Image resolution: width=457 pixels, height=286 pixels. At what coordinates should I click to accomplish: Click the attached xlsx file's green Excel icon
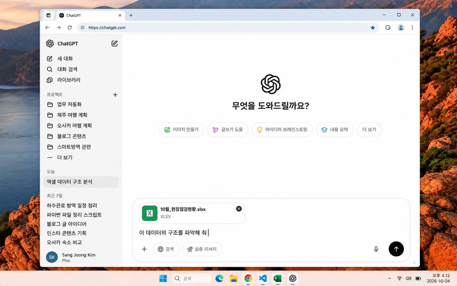150,213
